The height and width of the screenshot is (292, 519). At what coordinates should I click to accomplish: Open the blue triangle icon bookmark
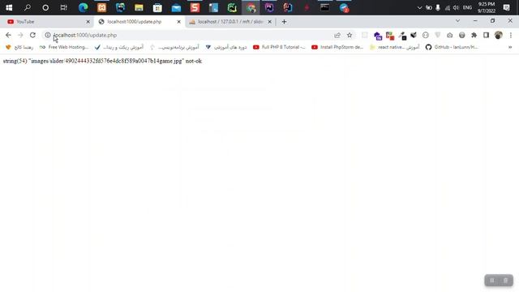(226, 47)
